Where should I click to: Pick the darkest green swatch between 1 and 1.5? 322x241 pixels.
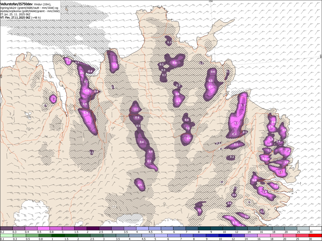(x=58, y=235)
